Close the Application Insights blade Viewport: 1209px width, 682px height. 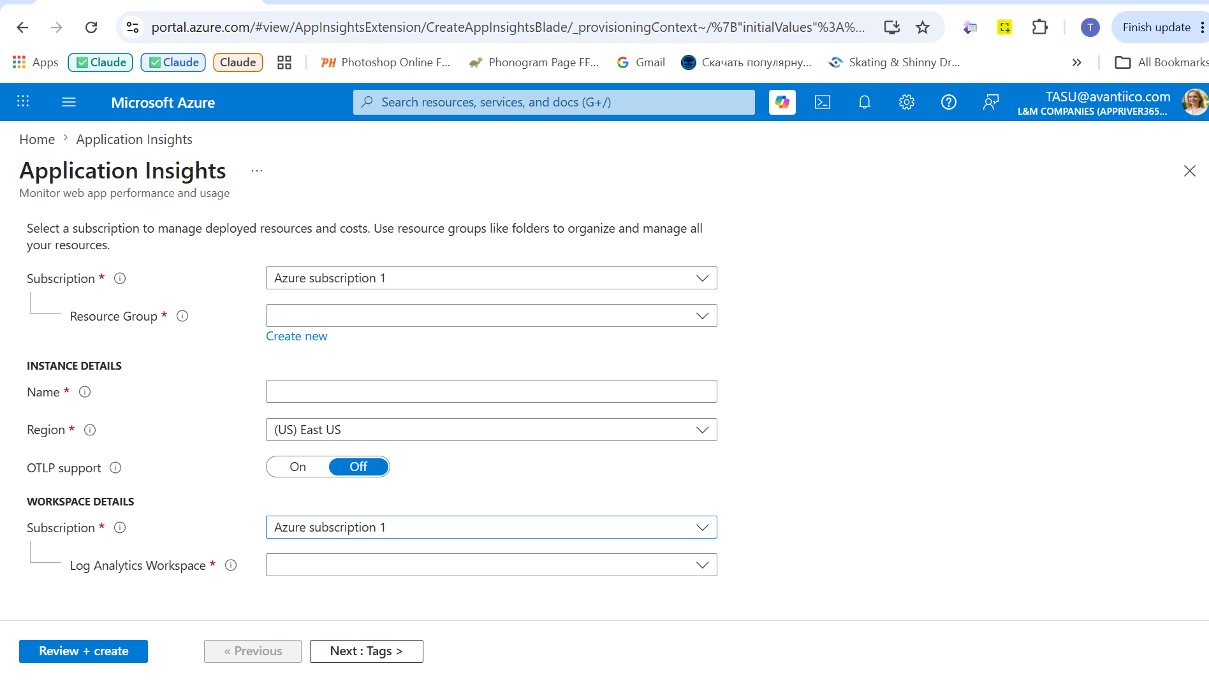pyautogui.click(x=1189, y=171)
